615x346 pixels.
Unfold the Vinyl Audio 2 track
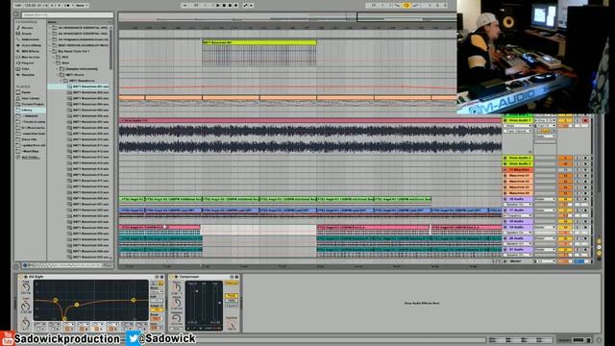(x=505, y=158)
